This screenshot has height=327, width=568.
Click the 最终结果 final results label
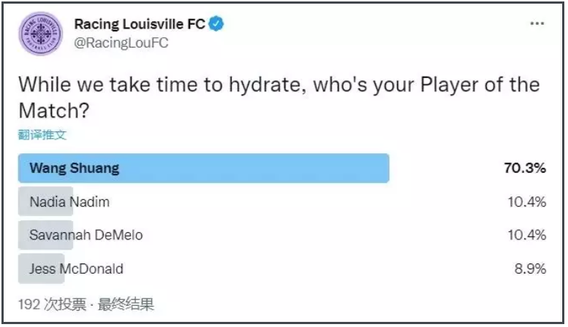click(x=126, y=304)
